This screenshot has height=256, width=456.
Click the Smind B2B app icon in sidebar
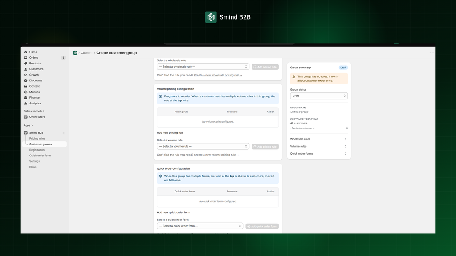25,132
